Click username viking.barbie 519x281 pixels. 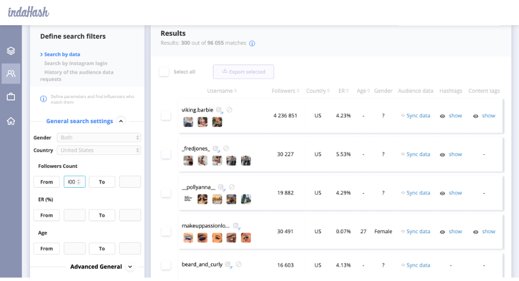[x=197, y=110]
